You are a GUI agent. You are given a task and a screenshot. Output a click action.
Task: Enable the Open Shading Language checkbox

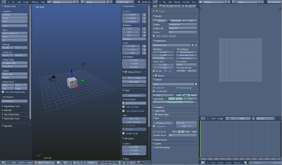(x=154, y=36)
